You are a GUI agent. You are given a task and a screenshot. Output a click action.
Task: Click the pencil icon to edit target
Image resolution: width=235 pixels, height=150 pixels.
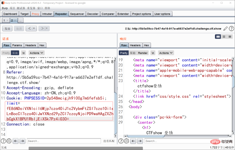225,29
